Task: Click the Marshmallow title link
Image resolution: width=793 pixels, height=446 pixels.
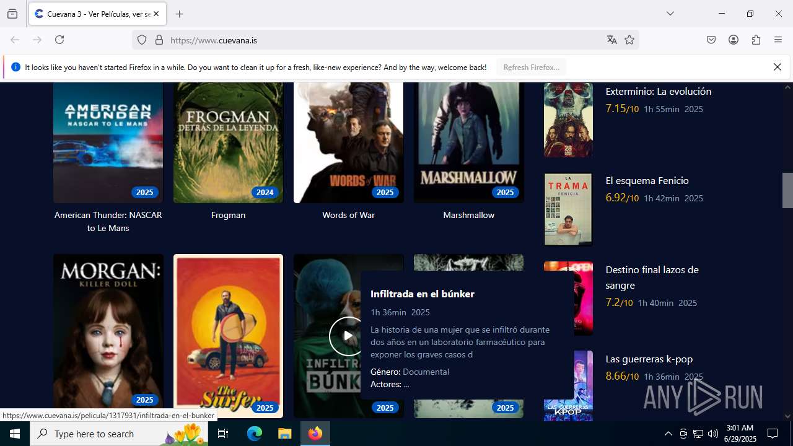Action: coord(468,215)
